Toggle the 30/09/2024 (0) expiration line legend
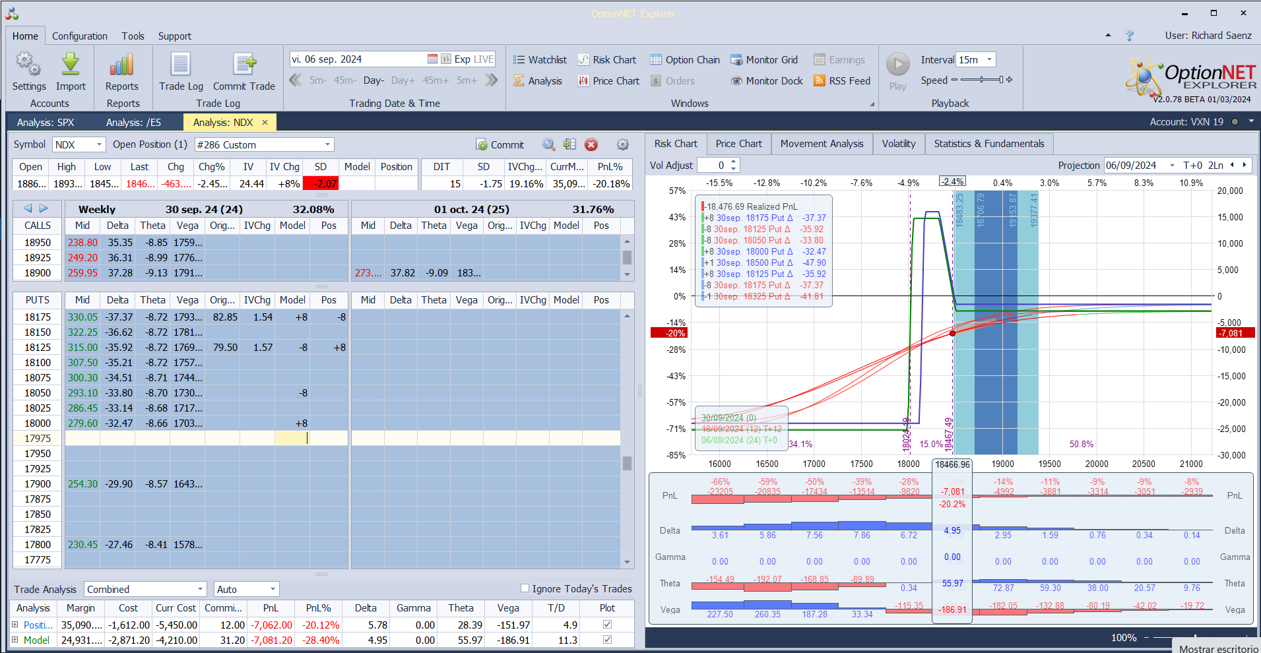The image size is (1261, 653). click(x=728, y=418)
